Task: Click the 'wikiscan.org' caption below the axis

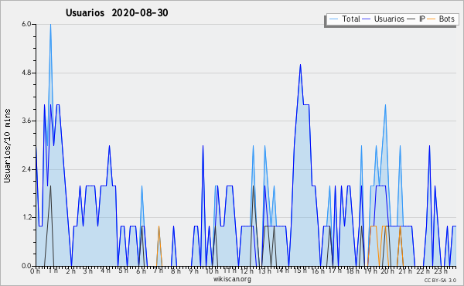Action: pos(232,279)
